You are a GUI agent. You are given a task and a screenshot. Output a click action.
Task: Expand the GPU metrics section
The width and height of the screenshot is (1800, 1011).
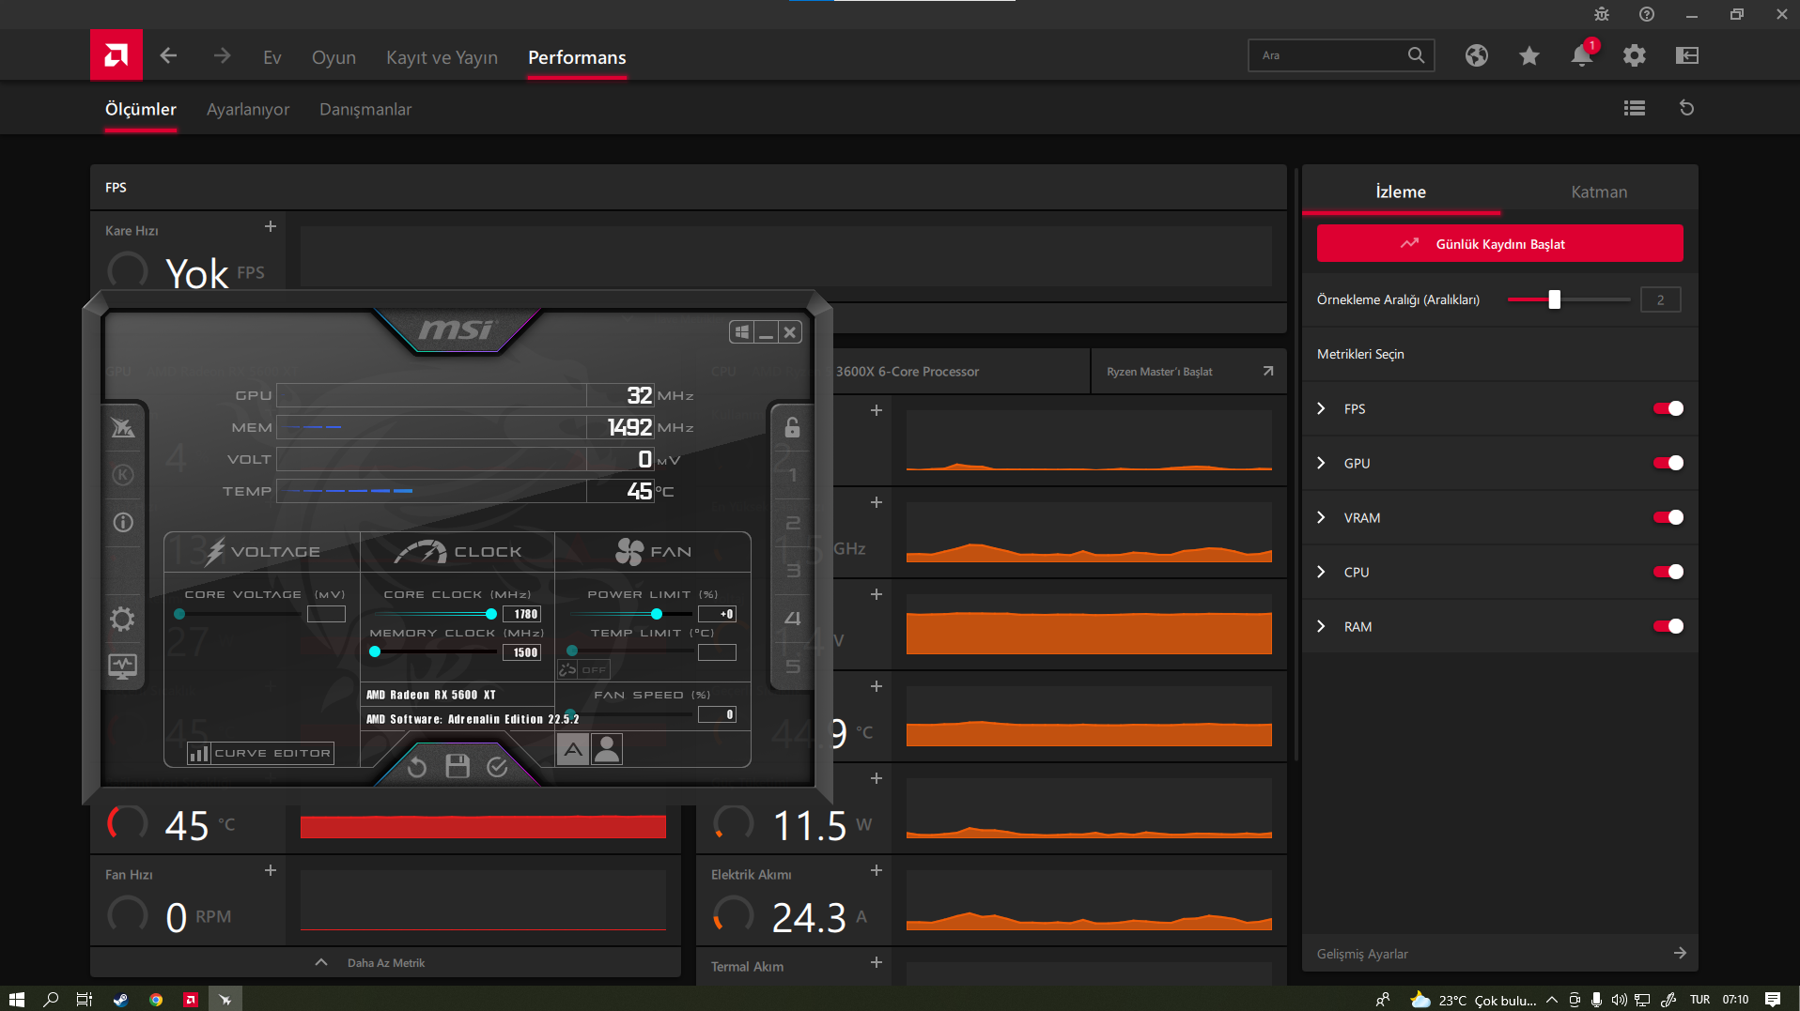[1321, 463]
